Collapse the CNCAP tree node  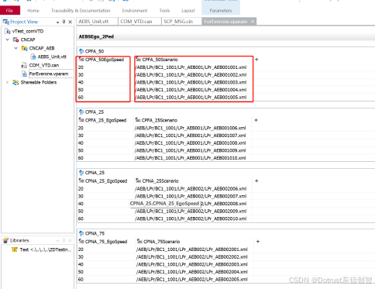(x=8, y=40)
